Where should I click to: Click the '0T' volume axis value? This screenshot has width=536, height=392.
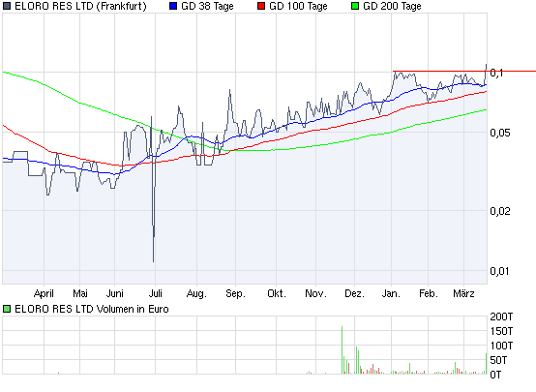(x=495, y=375)
